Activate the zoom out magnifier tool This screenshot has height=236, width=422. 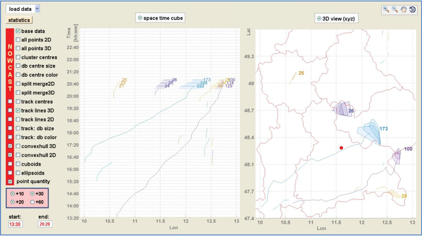pyautogui.click(x=395, y=10)
